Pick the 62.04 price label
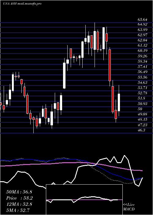The width and height of the screenshot is (153, 215). tap(143, 40)
